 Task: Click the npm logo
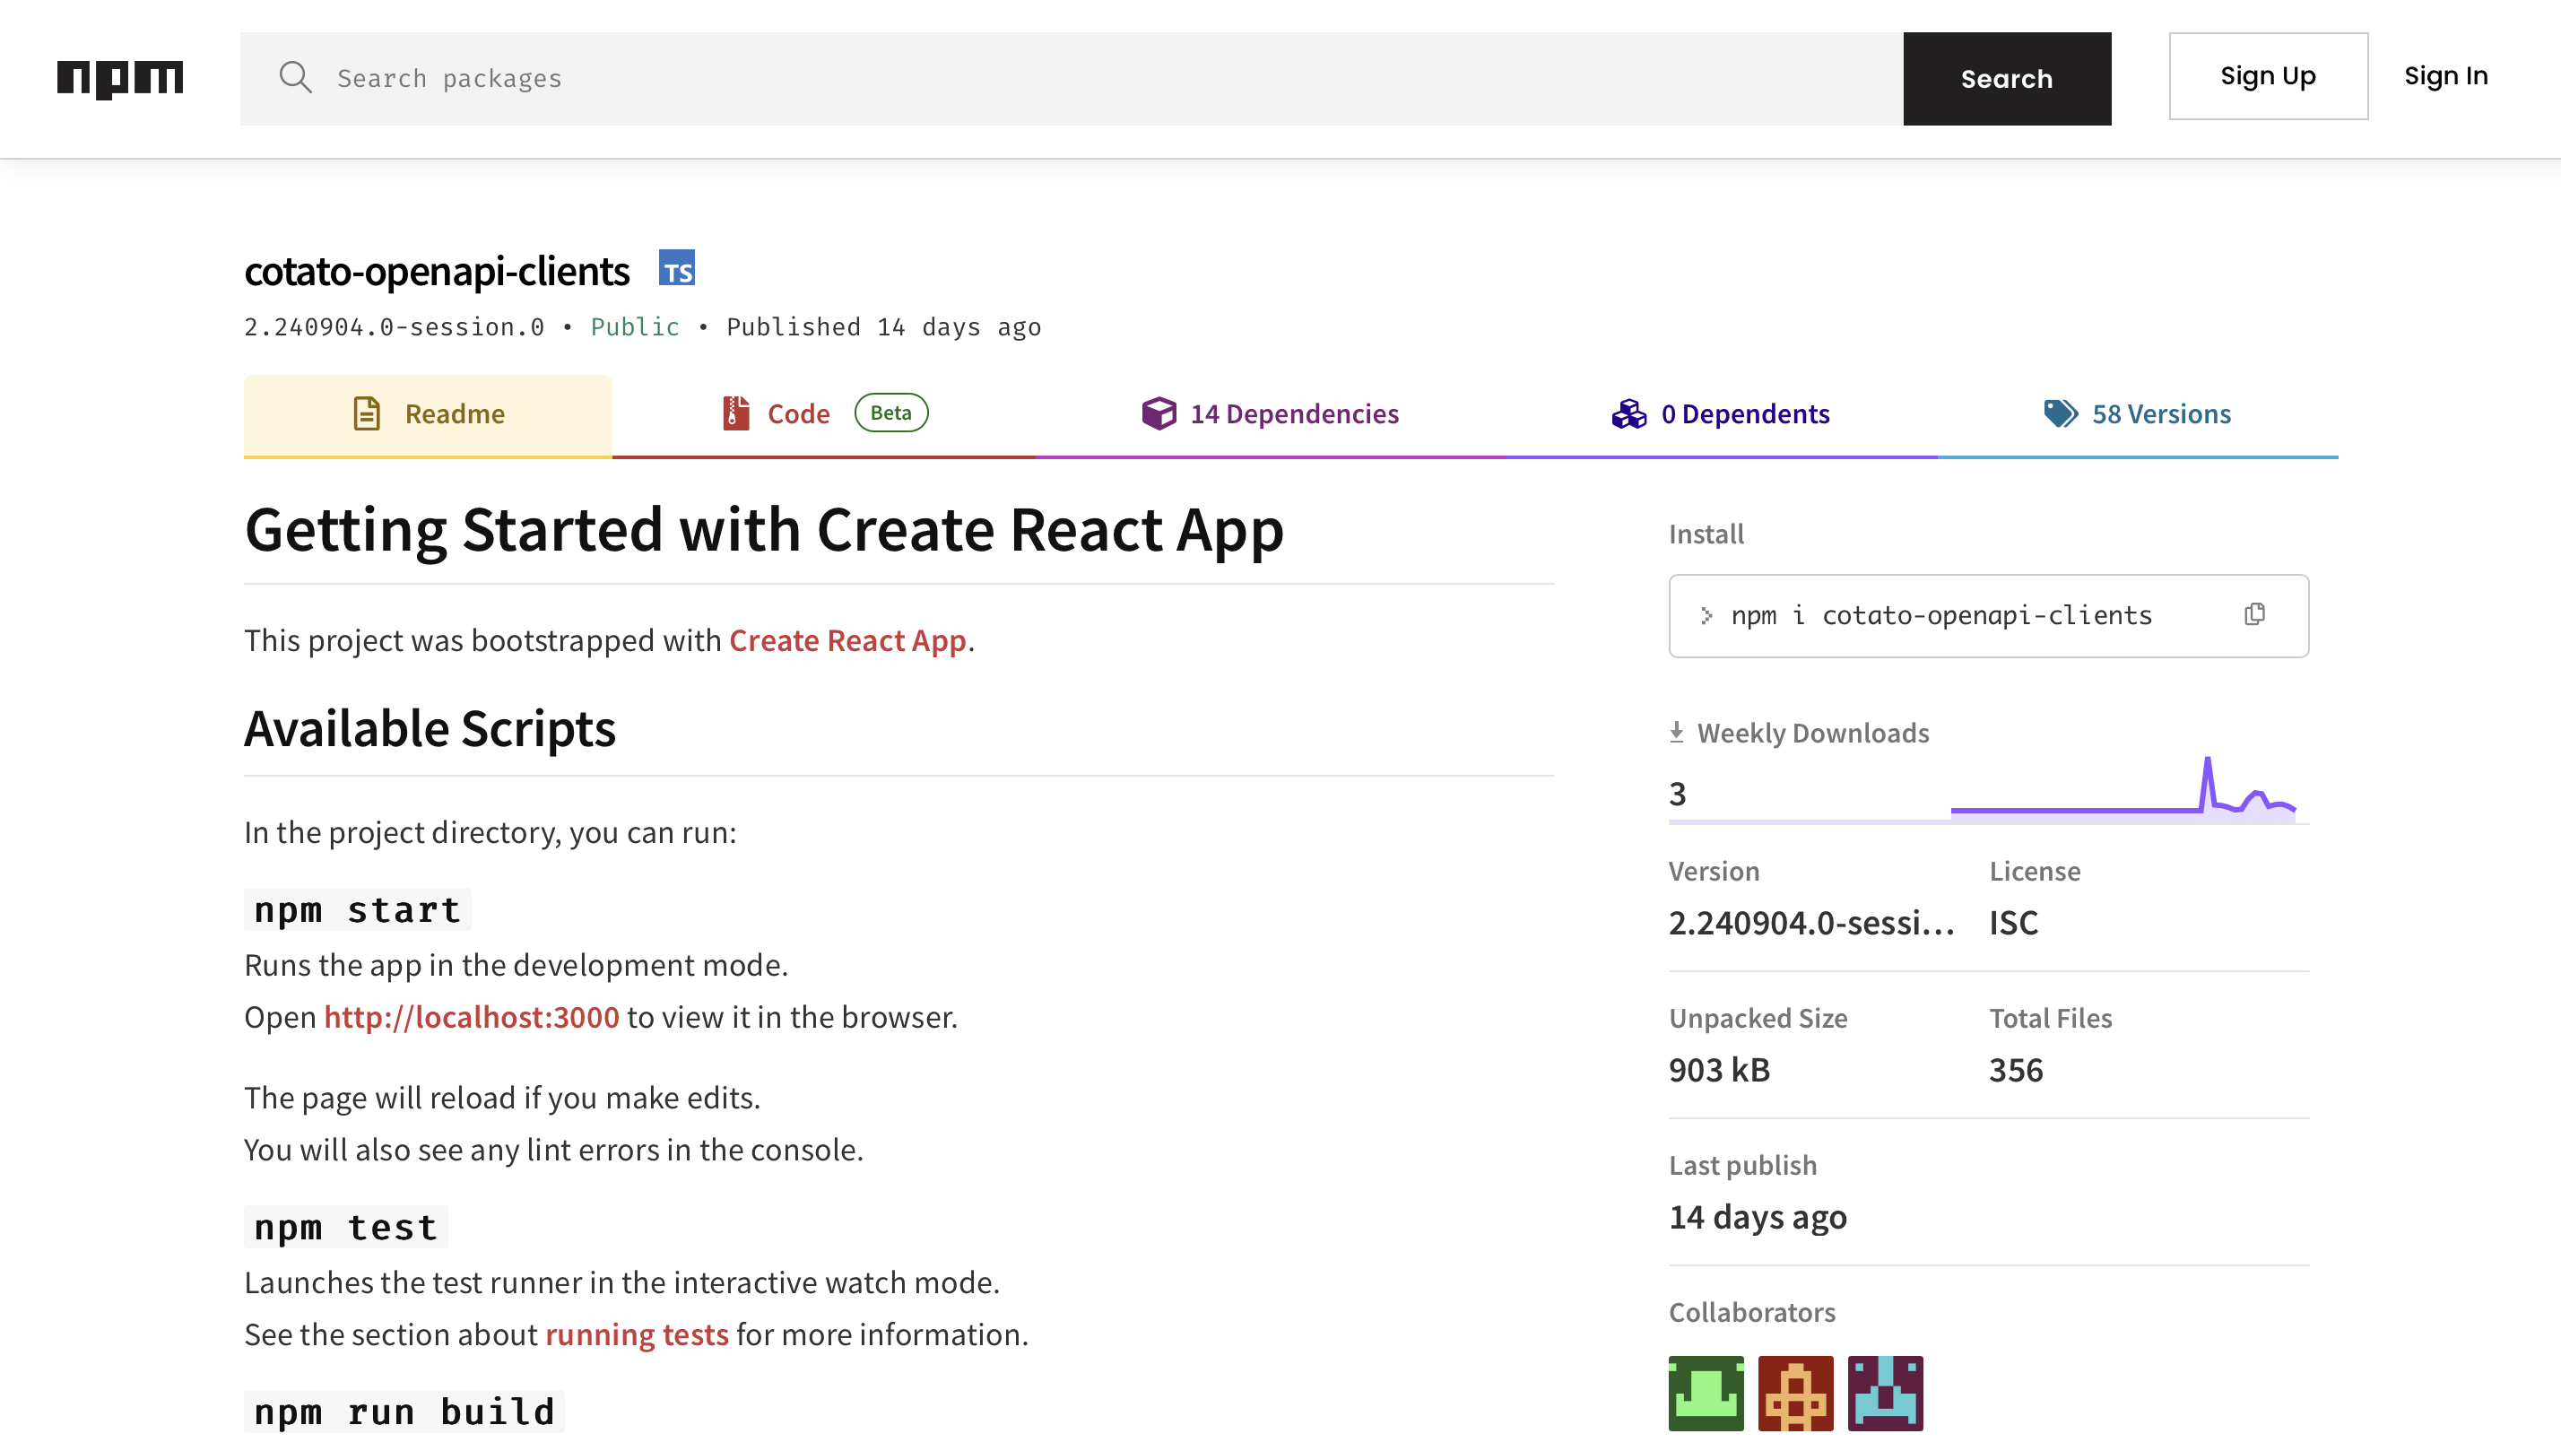(x=119, y=78)
